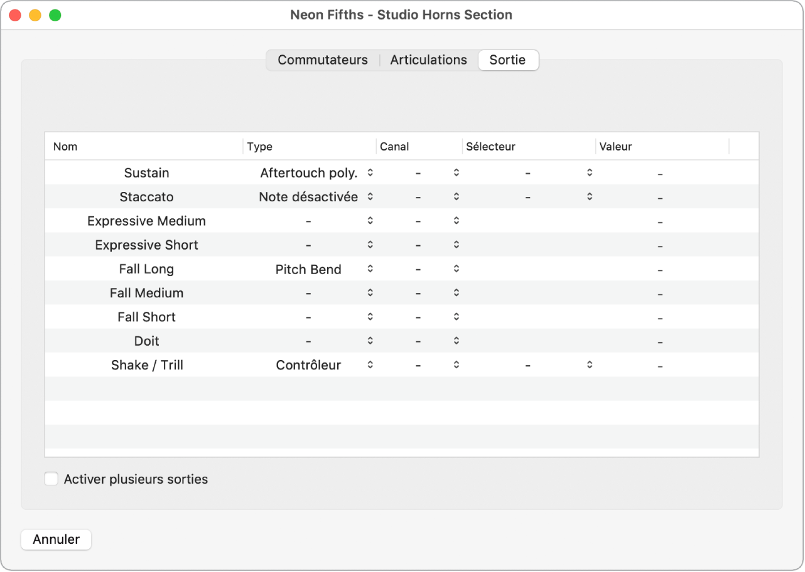Click the Sélecteur column header
The image size is (805, 572).
coord(490,147)
